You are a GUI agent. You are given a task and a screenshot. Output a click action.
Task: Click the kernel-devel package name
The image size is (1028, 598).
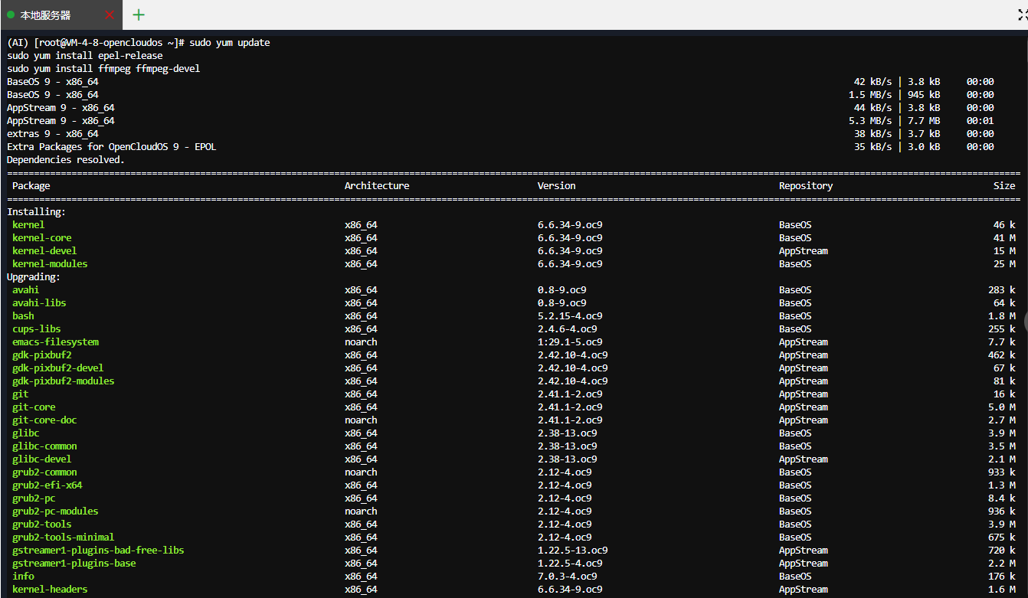click(44, 250)
